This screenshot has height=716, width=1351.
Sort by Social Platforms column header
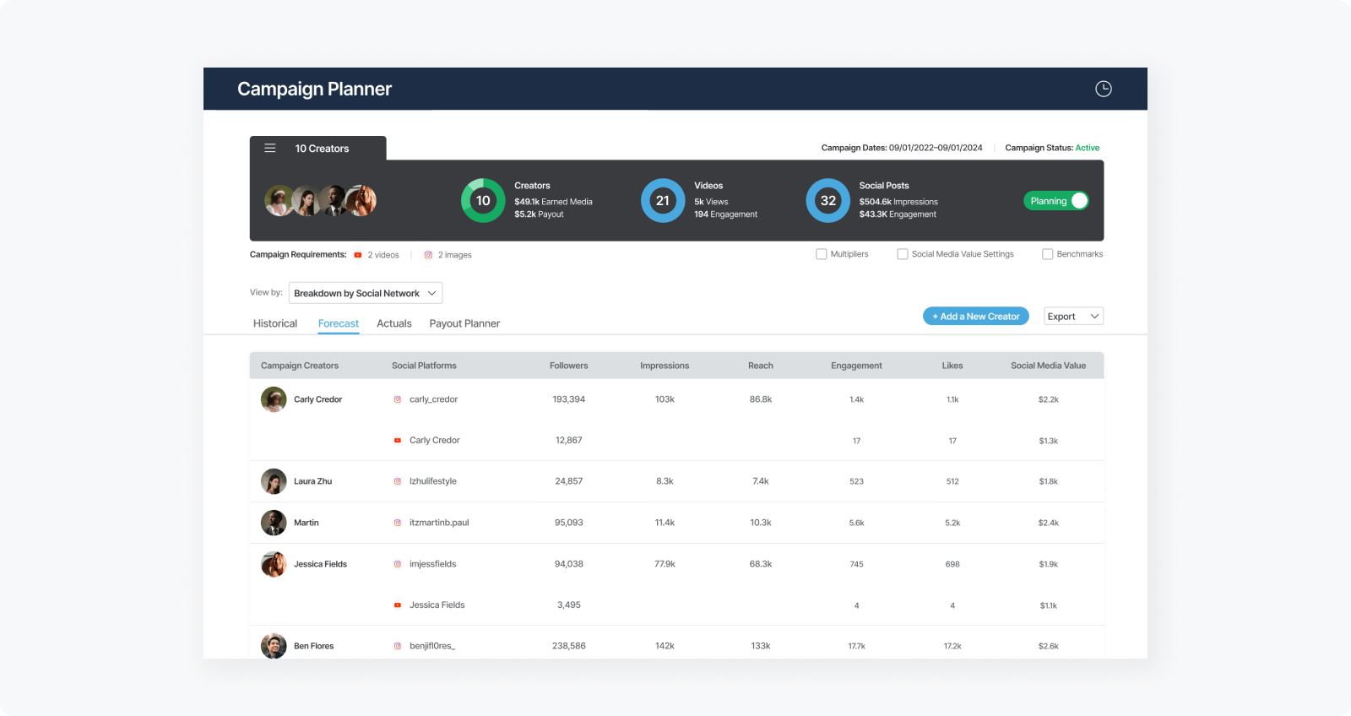[x=424, y=366]
